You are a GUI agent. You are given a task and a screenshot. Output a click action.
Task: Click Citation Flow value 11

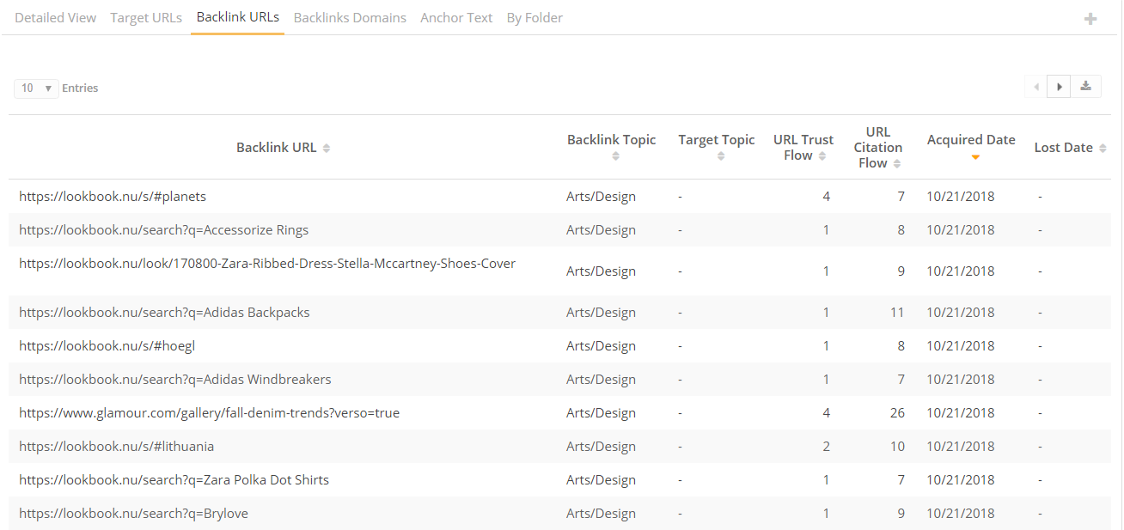pos(897,312)
